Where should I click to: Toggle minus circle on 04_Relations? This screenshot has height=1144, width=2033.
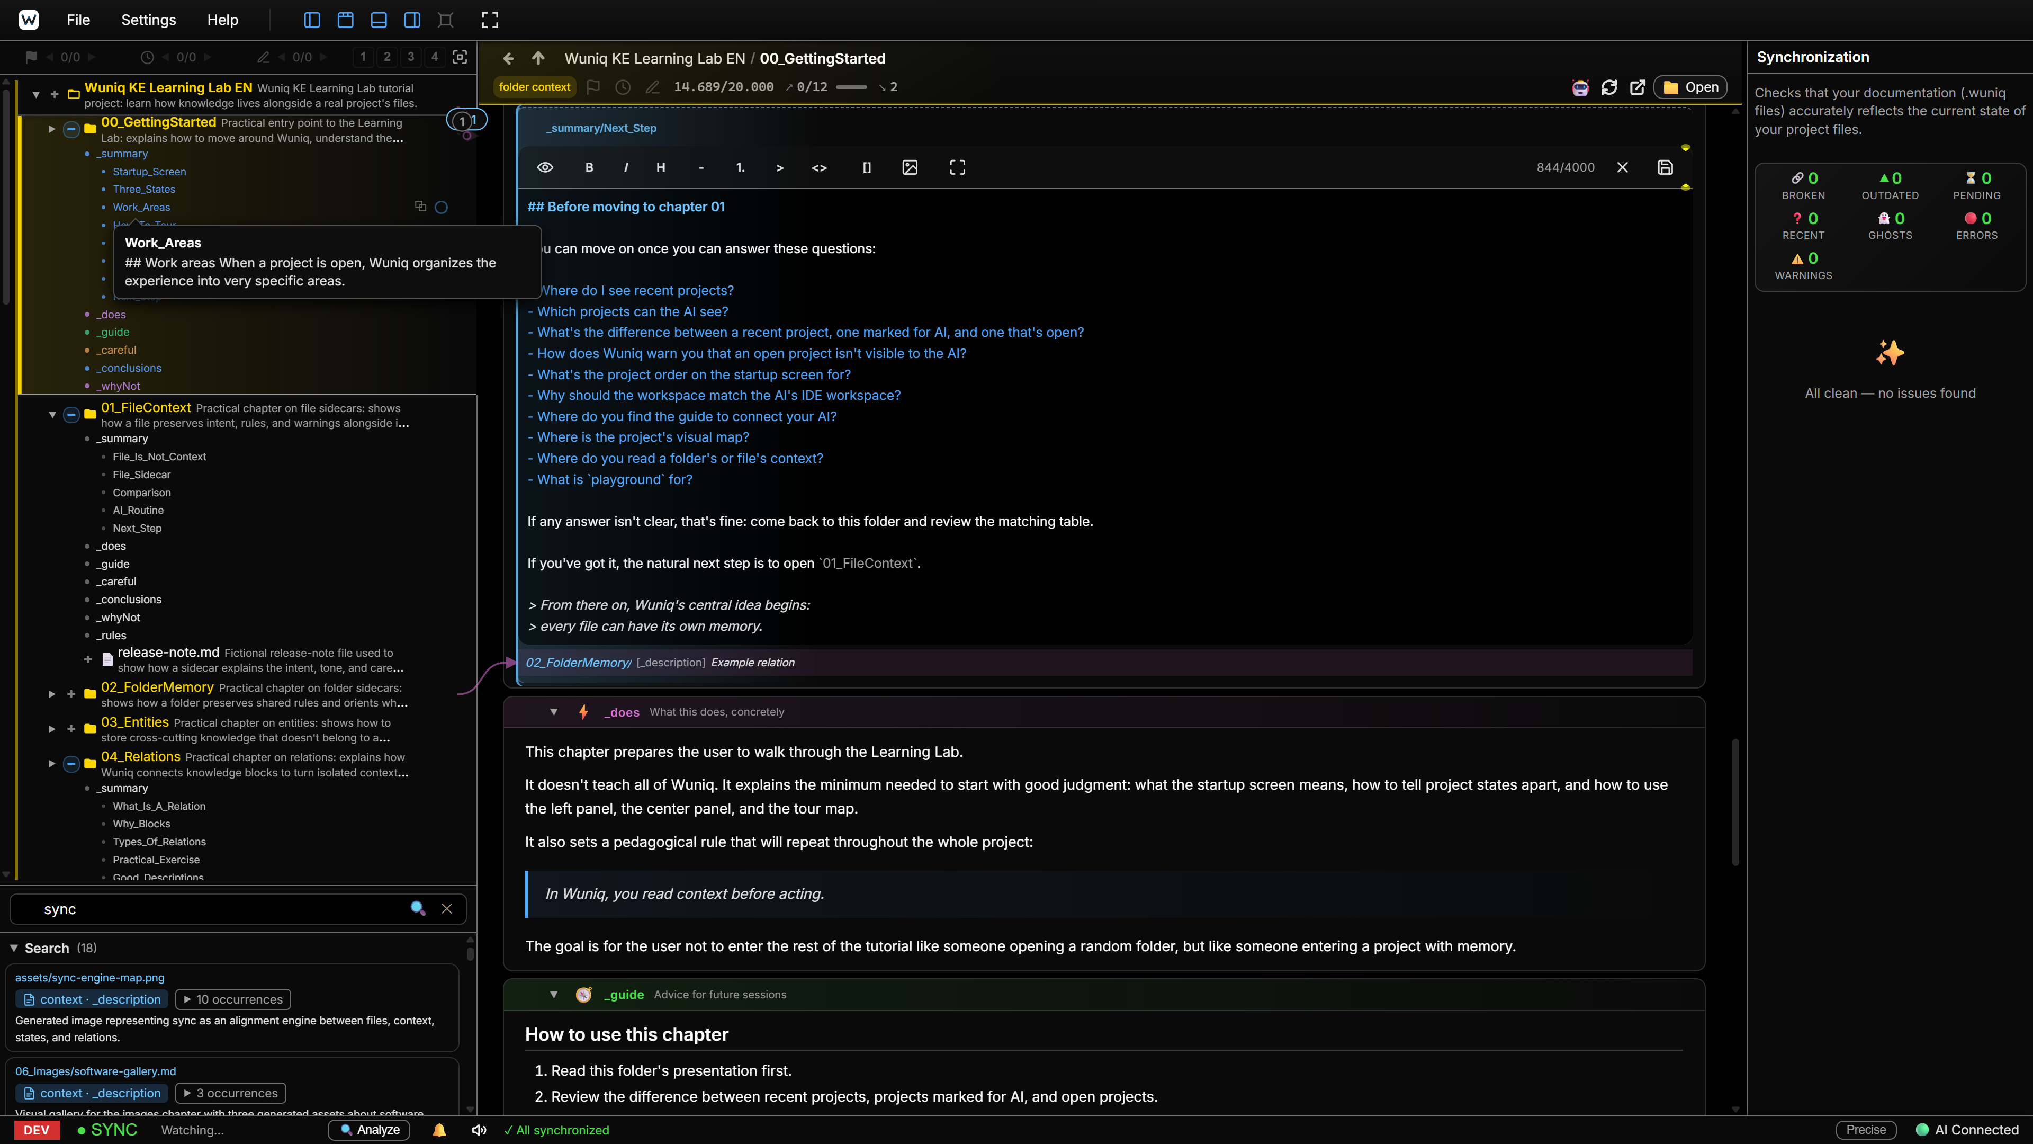pos(71,763)
